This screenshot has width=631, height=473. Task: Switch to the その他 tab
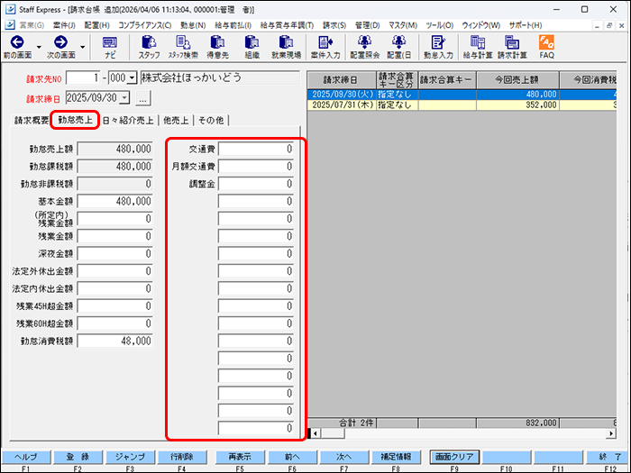[211, 120]
